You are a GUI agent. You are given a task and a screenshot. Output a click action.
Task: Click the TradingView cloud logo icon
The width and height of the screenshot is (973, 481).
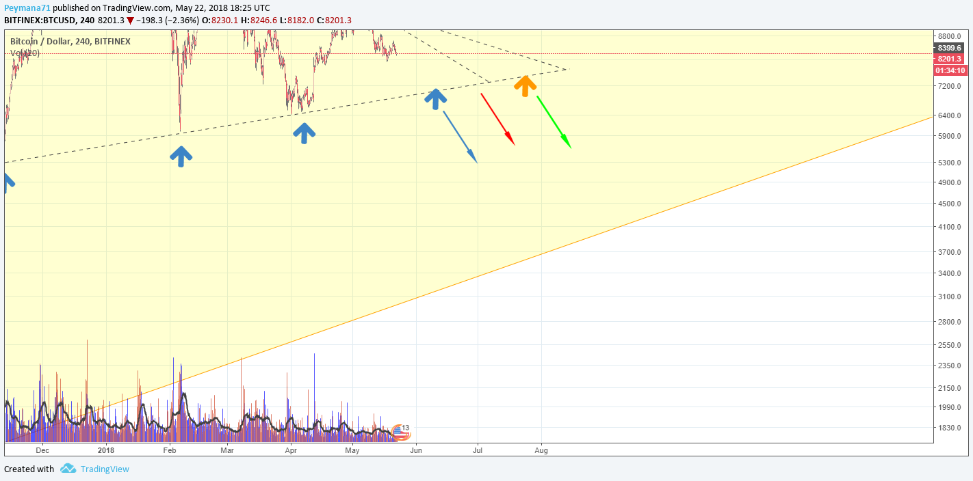coord(68,469)
